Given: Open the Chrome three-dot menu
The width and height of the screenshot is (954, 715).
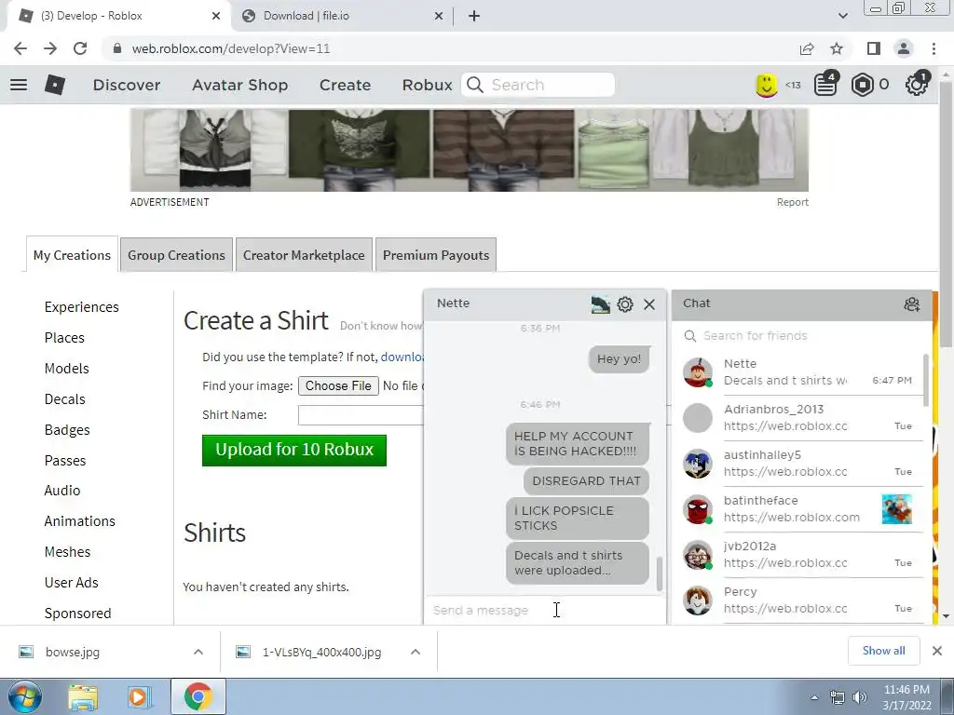Looking at the screenshot, I should tap(934, 48).
